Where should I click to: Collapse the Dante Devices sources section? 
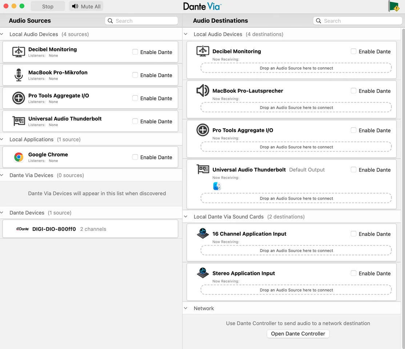(x=2, y=213)
